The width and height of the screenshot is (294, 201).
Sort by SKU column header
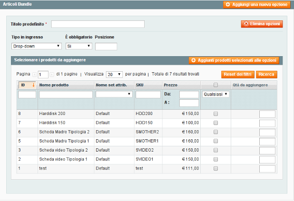click(x=139, y=85)
